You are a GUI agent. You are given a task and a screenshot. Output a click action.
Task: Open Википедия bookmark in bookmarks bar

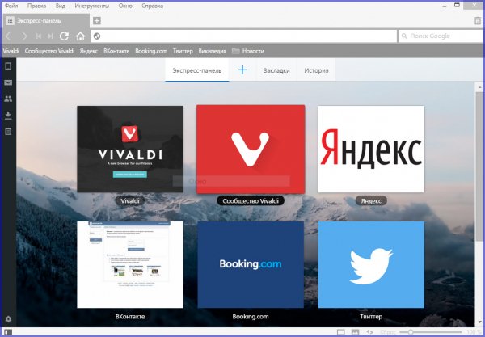click(x=212, y=51)
